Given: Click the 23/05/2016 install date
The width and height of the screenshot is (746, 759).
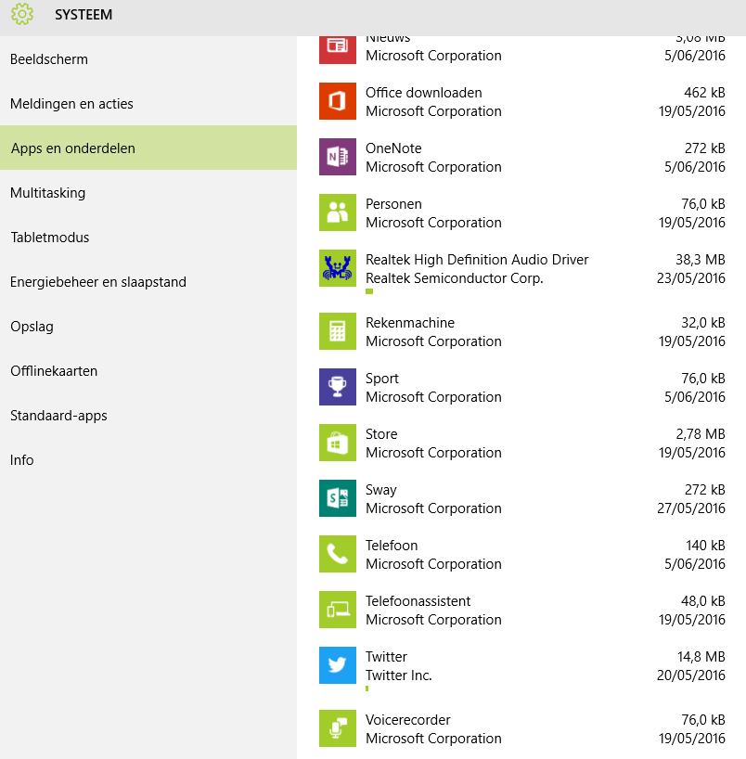Looking at the screenshot, I should point(691,277).
